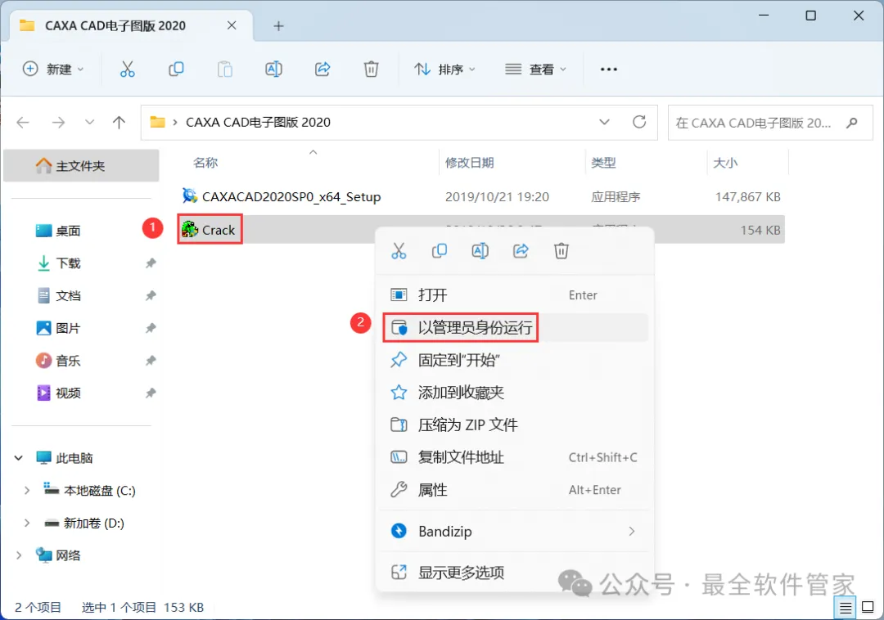Image resolution: width=884 pixels, height=620 pixels.
Task: Choose 显示更多选项
Action: [x=516, y=573]
